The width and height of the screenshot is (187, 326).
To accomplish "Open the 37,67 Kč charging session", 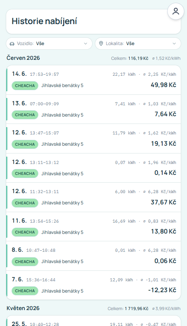I will tap(94, 197).
